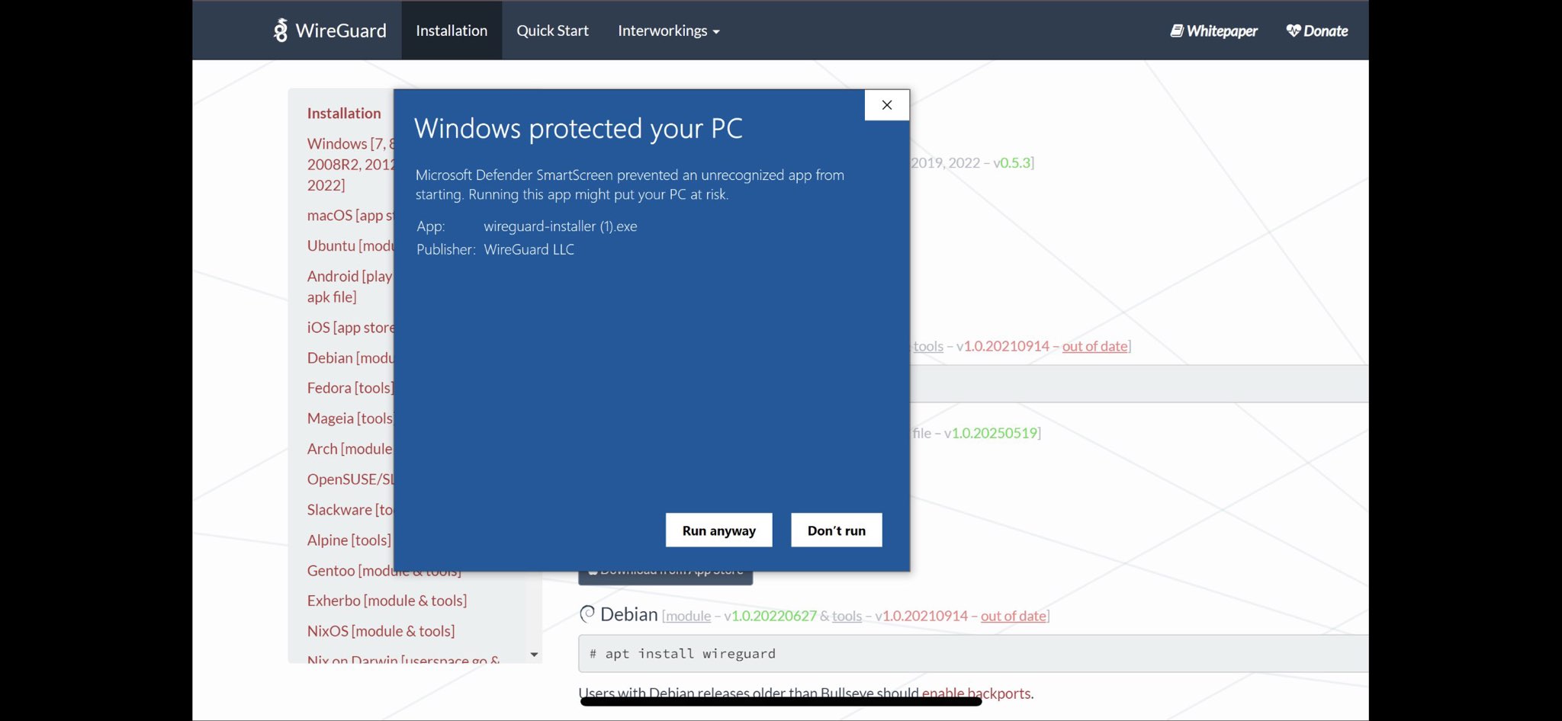Select Alpine [tools] in sidebar list
Screen dimensions: 1562x721
point(349,540)
